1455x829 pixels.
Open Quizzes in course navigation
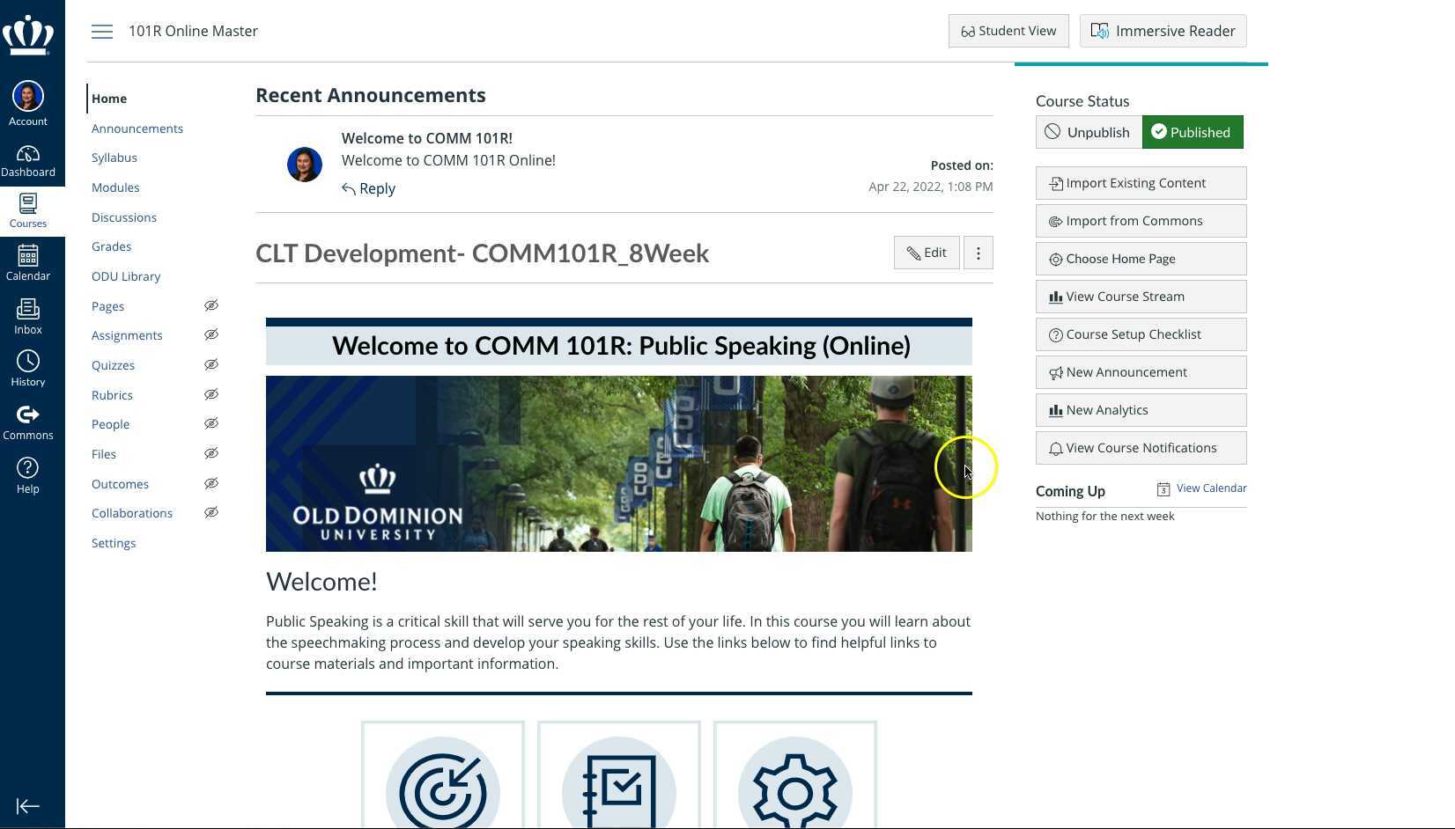pyautogui.click(x=113, y=365)
